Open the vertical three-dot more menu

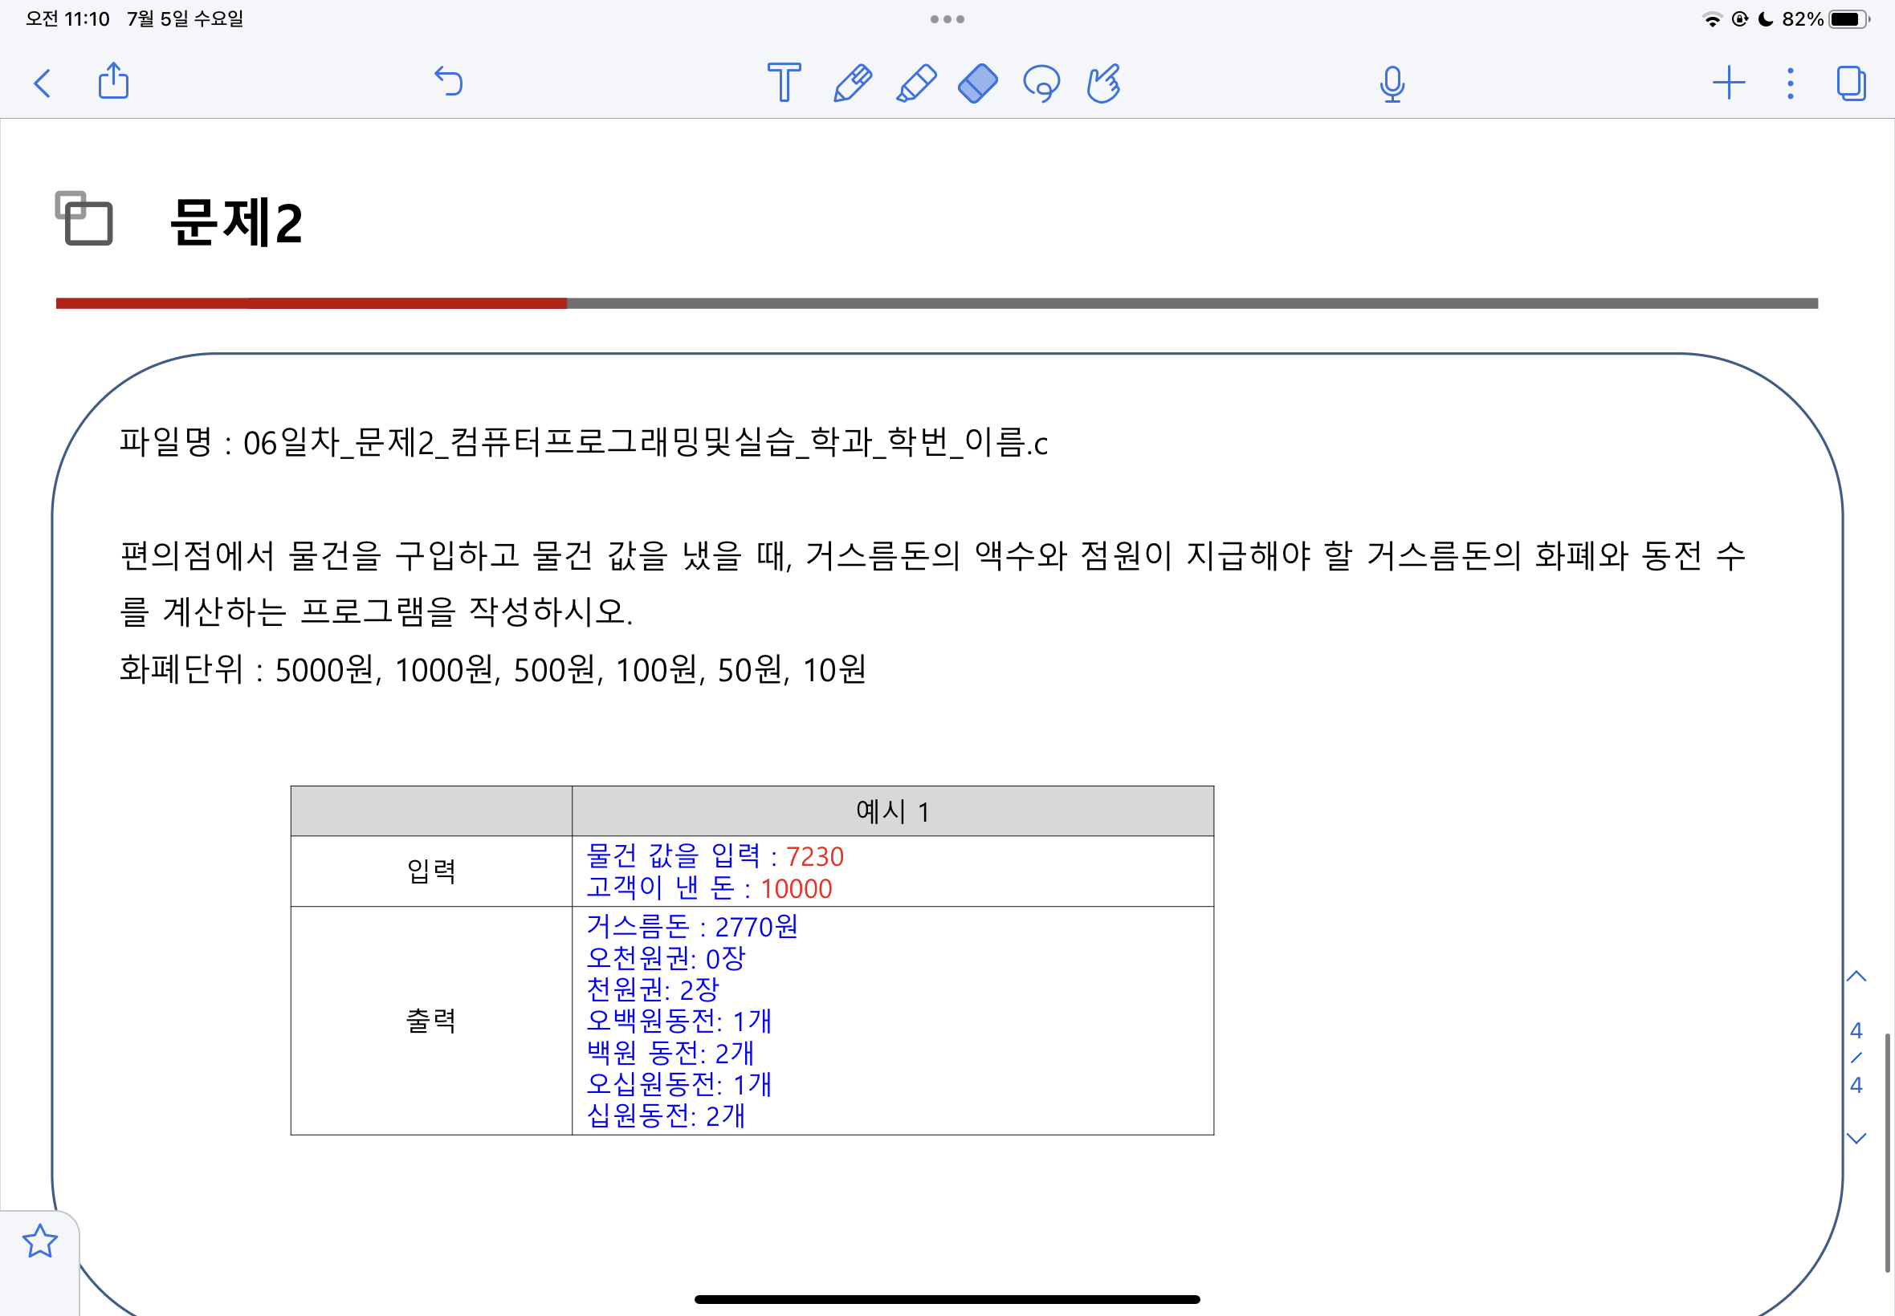pos(1789,83)
